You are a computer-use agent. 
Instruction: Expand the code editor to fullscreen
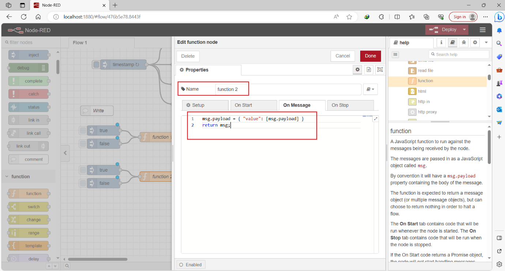point(376,118)
